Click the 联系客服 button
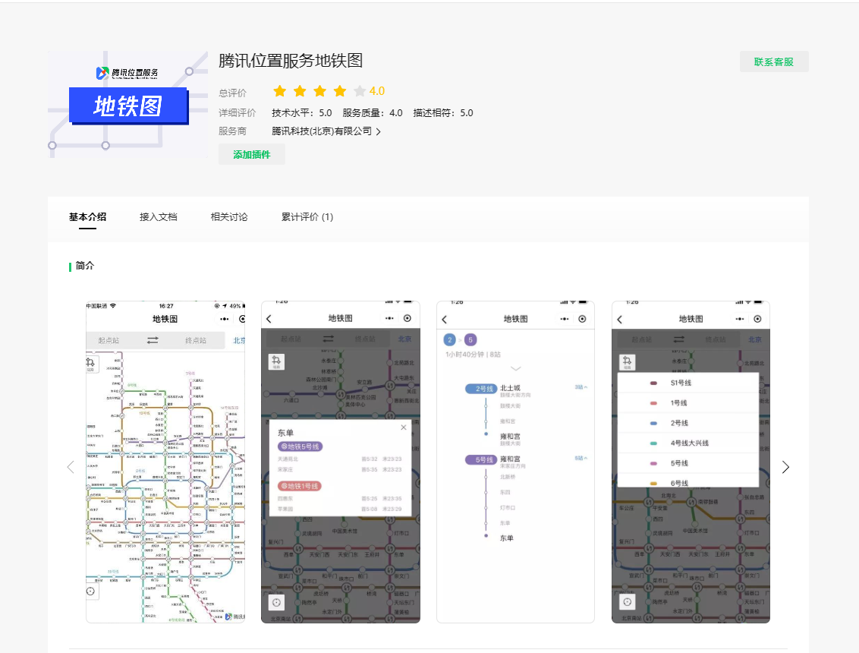Viewport: 859px width, 653px height. (773, 62)
